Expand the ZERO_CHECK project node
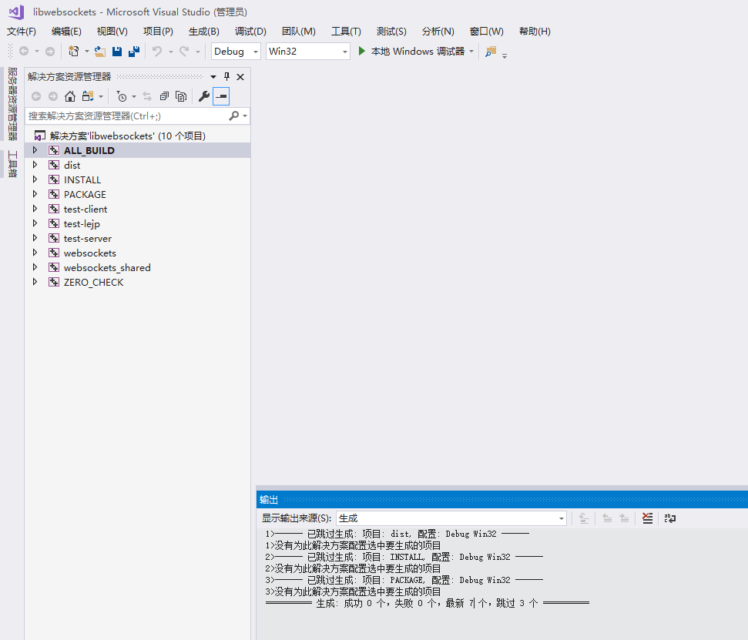The height and width of the screenshot is (640, 748). [35, 282]
